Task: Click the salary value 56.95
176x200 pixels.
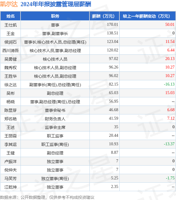Action: [x=114, y=101]
